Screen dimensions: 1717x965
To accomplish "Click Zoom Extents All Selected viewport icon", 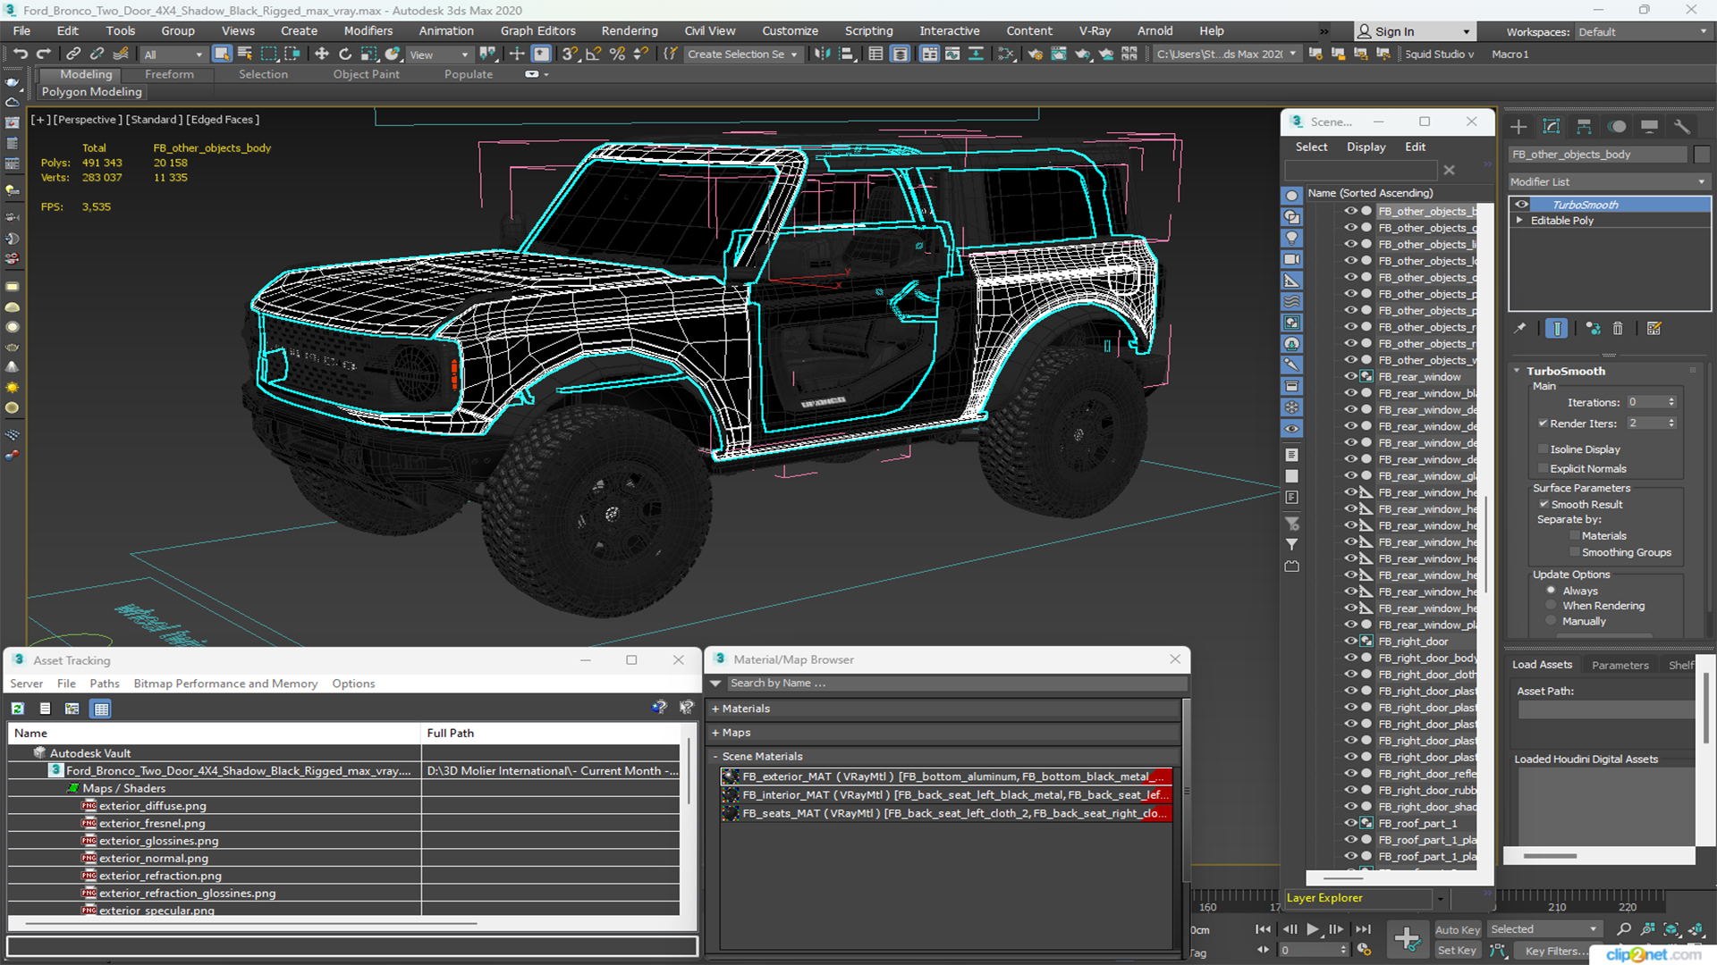I will (x=1671, y=929).
